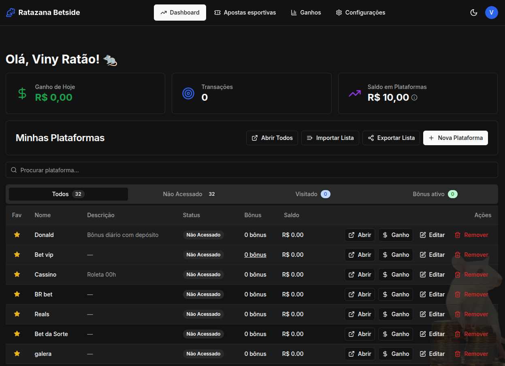Open the Cassino platform via Abrir
The height and width of the screenshot is (366, 505).
coord(360,275)
